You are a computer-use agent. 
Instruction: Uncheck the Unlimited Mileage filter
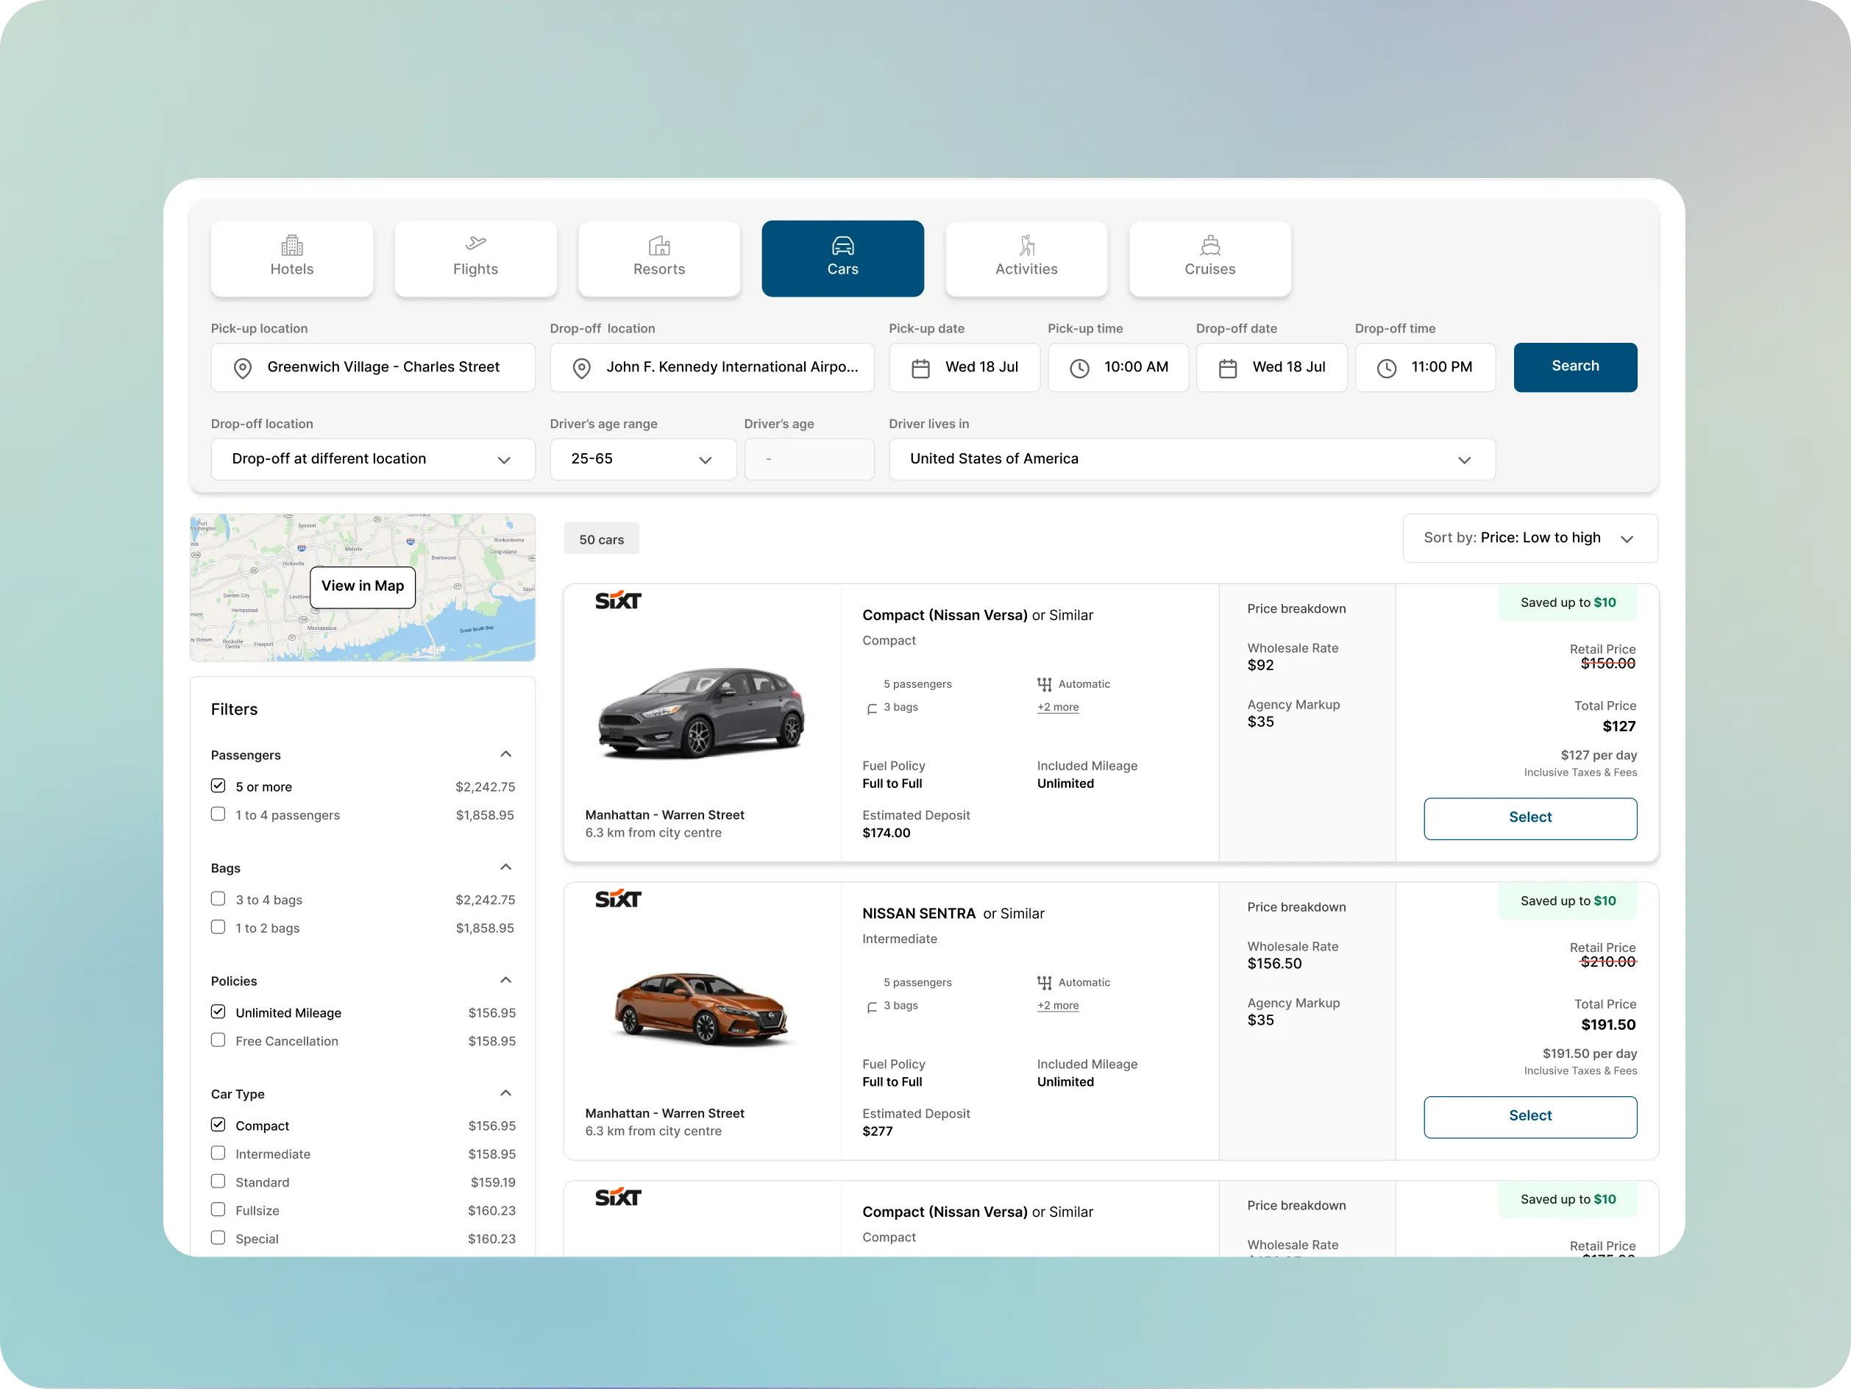[x=219, y=1012]
